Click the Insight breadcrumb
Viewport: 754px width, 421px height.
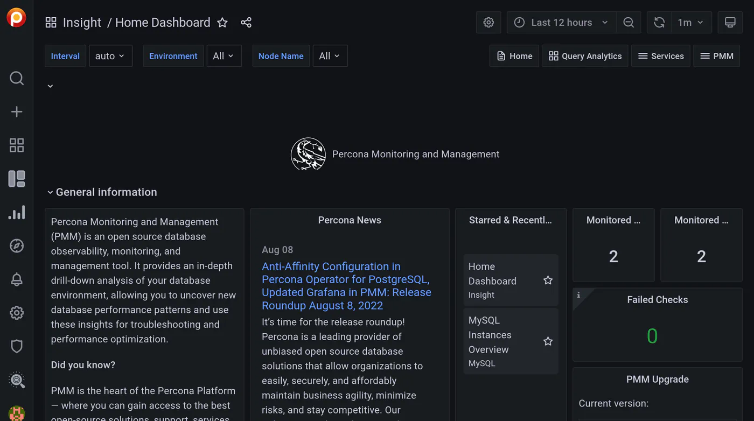[x=82, y=23]
